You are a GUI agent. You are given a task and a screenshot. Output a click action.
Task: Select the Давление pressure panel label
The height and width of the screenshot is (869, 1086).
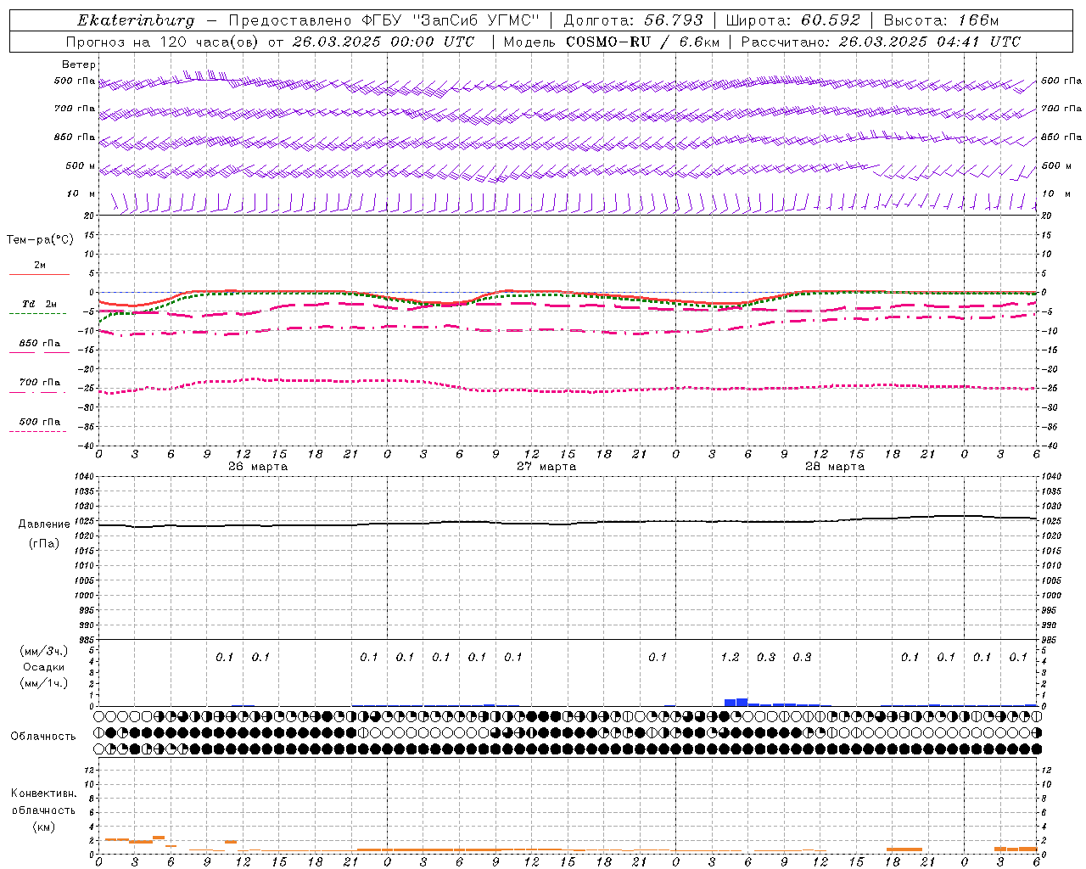[44, 524]
